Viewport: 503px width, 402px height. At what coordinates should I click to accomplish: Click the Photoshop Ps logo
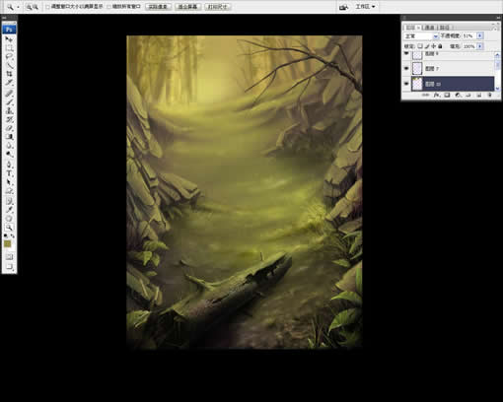9,30
